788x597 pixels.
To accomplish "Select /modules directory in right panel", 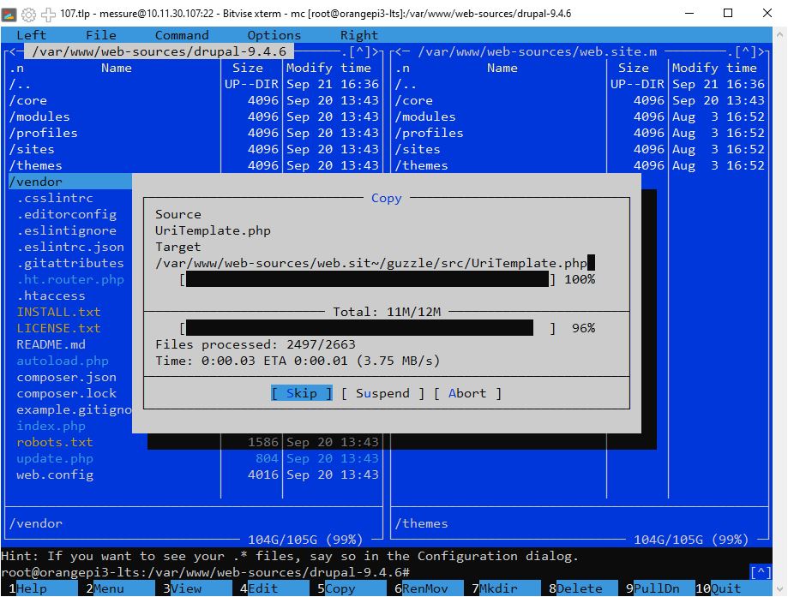I will [x=500, y=116].
